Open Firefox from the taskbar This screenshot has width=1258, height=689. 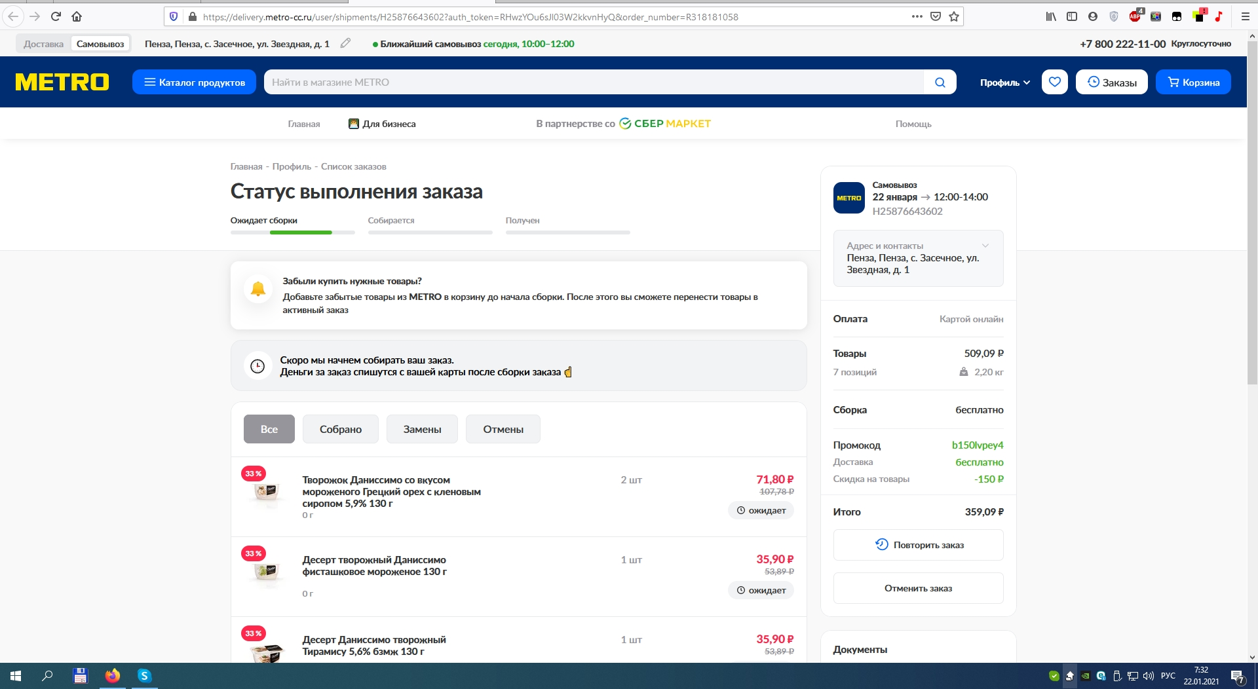tap(113, 676)
